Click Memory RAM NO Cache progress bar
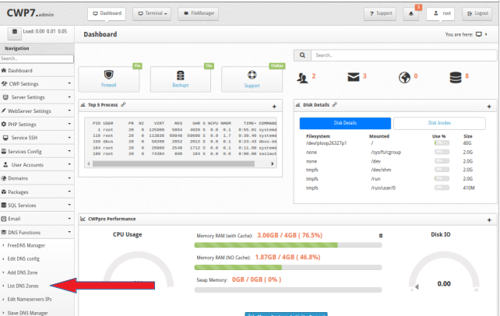The image size is (500, 316). pos(288,267)
